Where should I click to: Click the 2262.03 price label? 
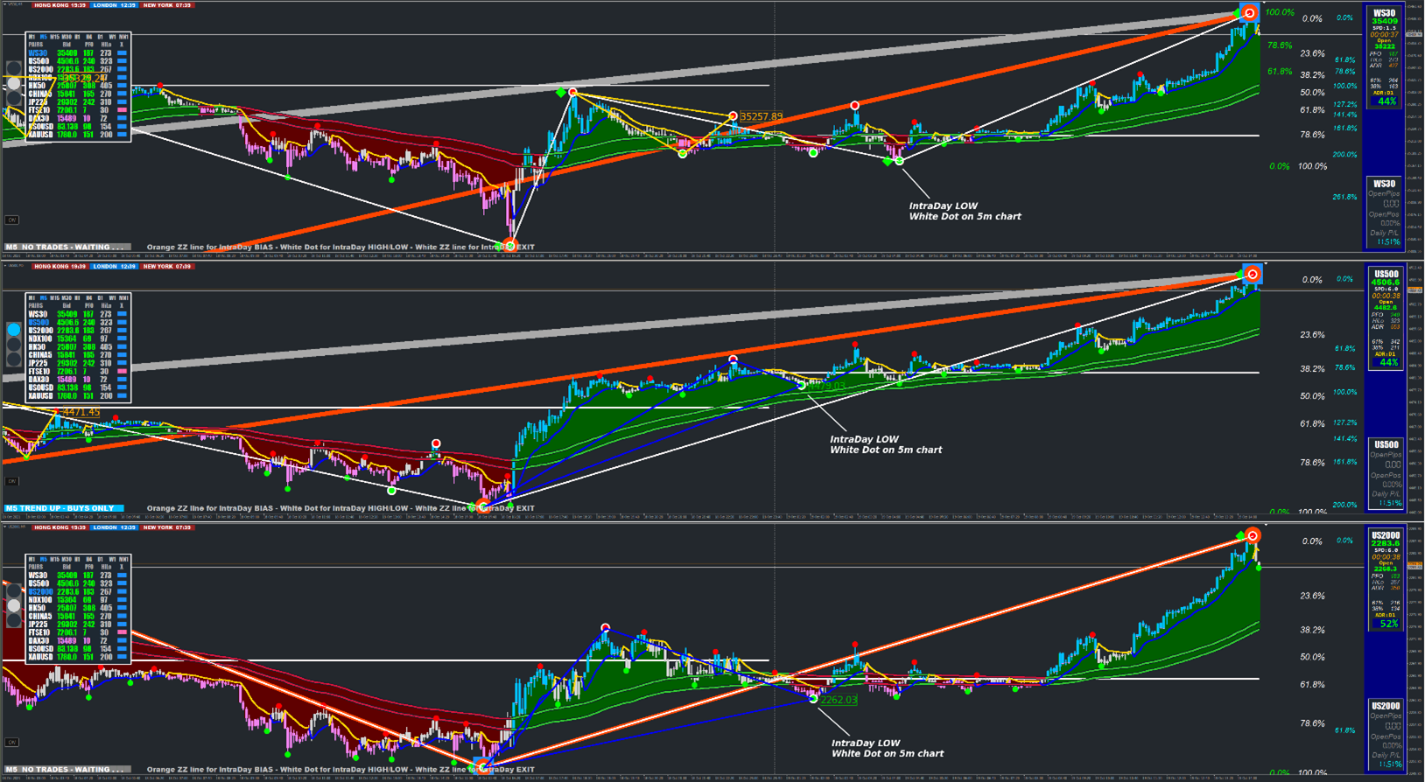(x=839, y=700)
